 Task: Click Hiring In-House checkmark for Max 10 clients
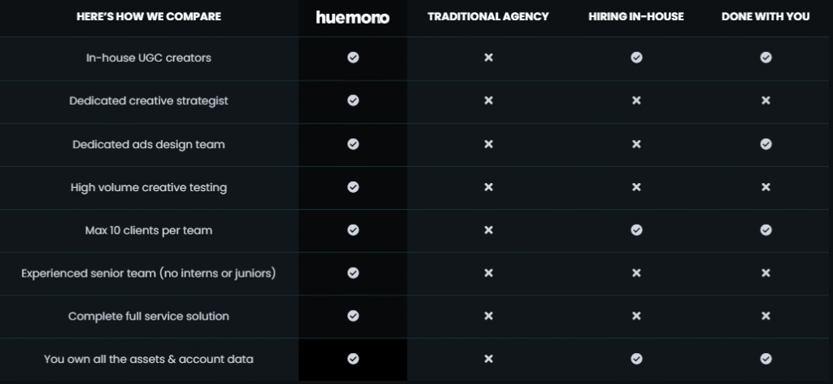click(636, 230)
